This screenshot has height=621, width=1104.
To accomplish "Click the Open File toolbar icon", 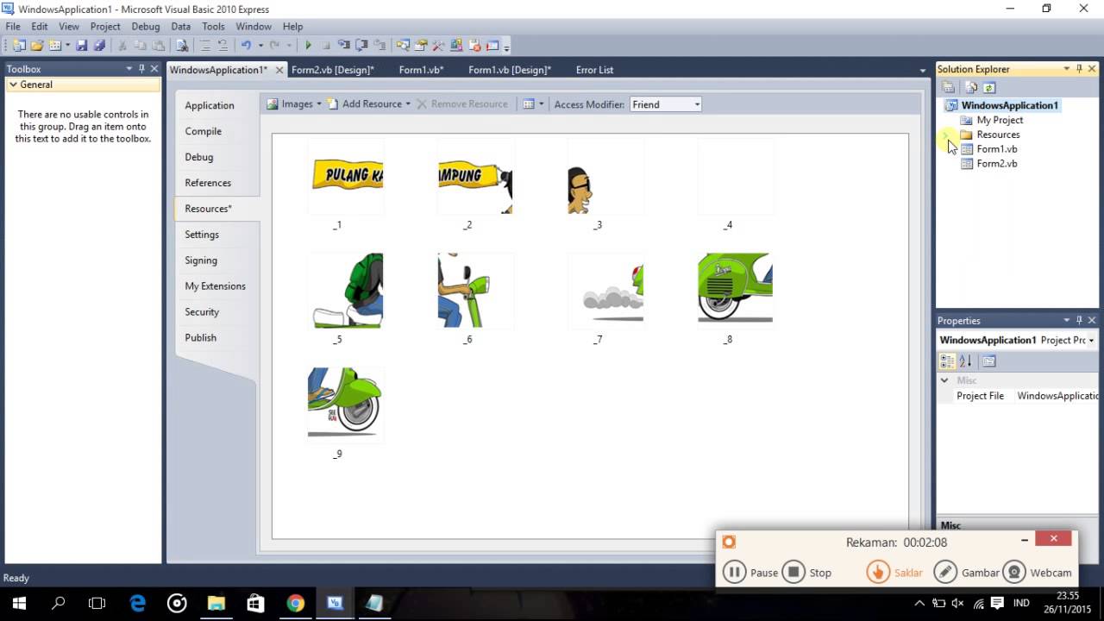I will [x=37, y=46].
